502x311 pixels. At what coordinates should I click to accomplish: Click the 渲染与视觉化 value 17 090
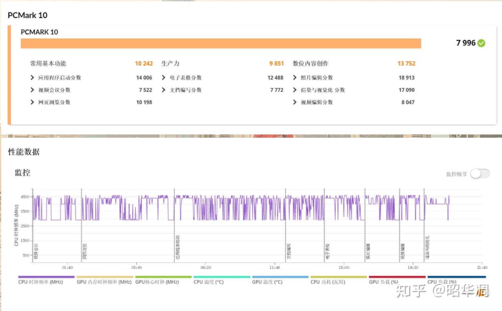pos(407,90)
